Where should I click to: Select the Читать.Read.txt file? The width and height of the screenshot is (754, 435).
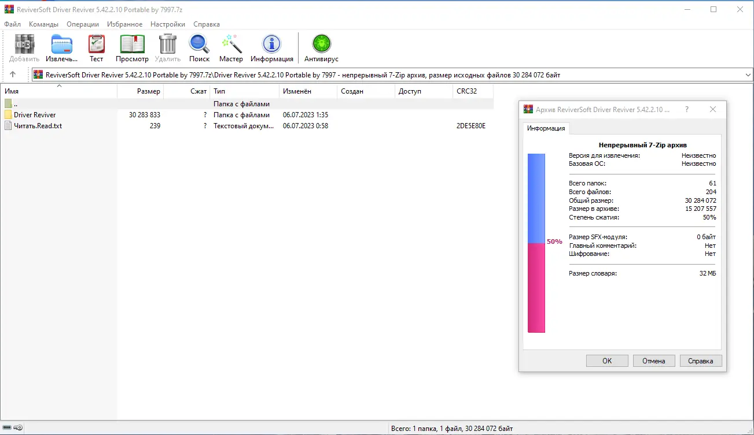(36, 125)
